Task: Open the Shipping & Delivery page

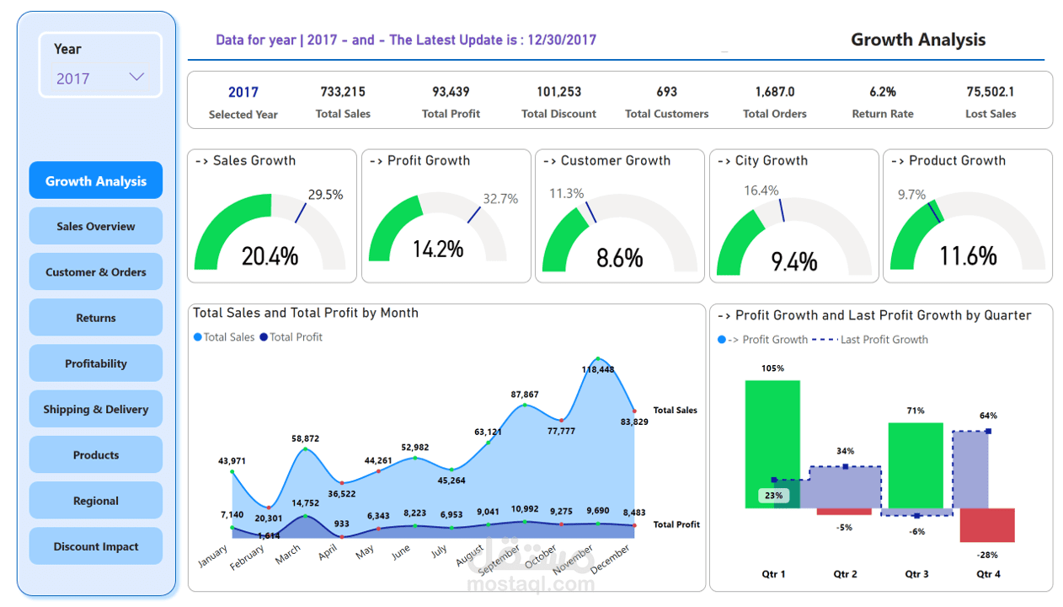Action: click(95, 408)
